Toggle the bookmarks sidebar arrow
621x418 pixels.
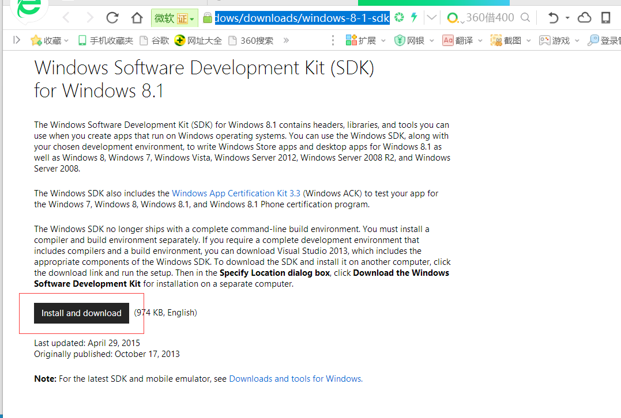16,40
